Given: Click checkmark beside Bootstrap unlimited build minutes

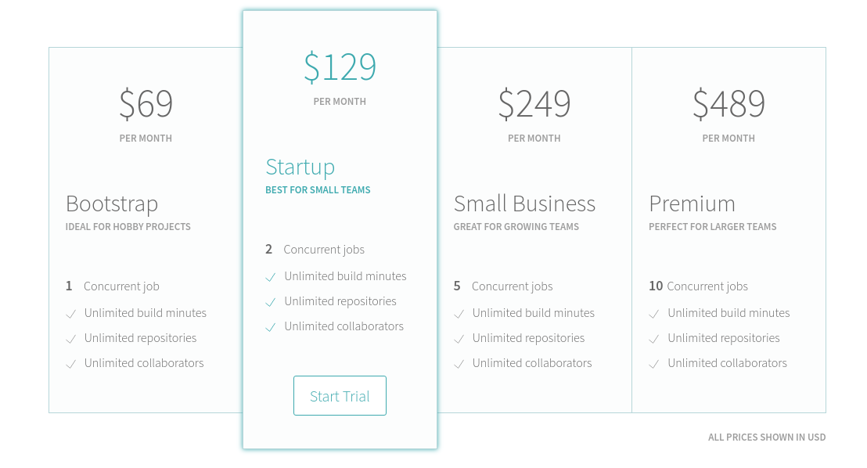Looking at the screenshot, I should pyautogui.click(x=70, y=314).
